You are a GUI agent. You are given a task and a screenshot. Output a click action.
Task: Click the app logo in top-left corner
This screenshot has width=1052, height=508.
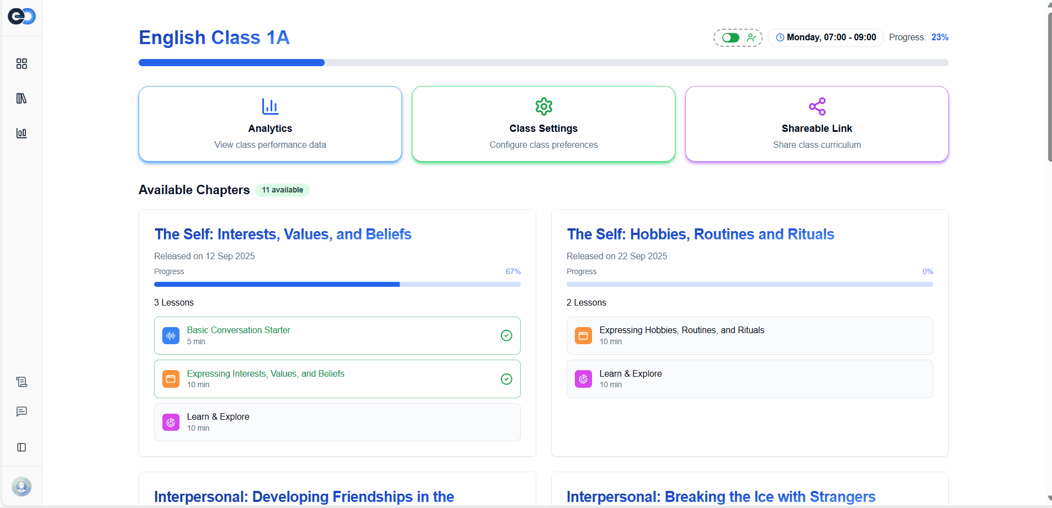point(22,17)
